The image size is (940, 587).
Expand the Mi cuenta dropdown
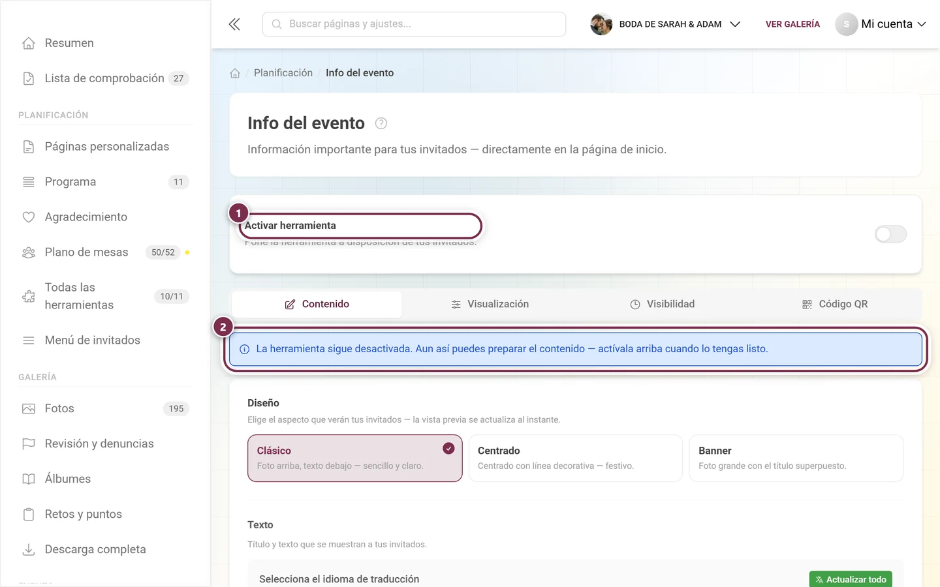coord(881,24)
